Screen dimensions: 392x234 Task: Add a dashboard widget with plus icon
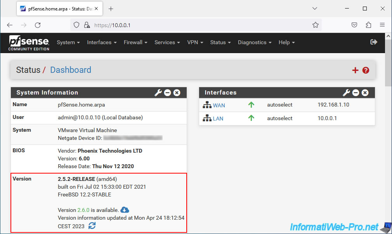[x=355, y=71]
